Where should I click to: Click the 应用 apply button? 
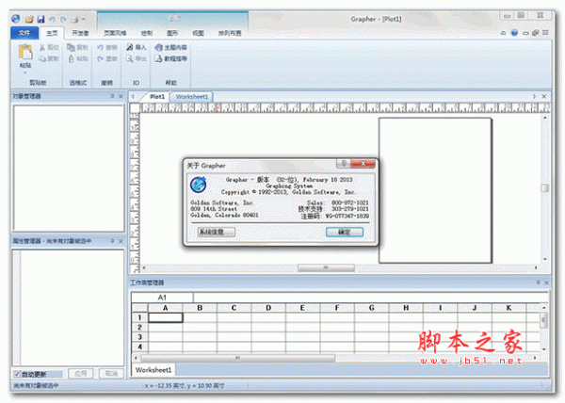[81, 374]
